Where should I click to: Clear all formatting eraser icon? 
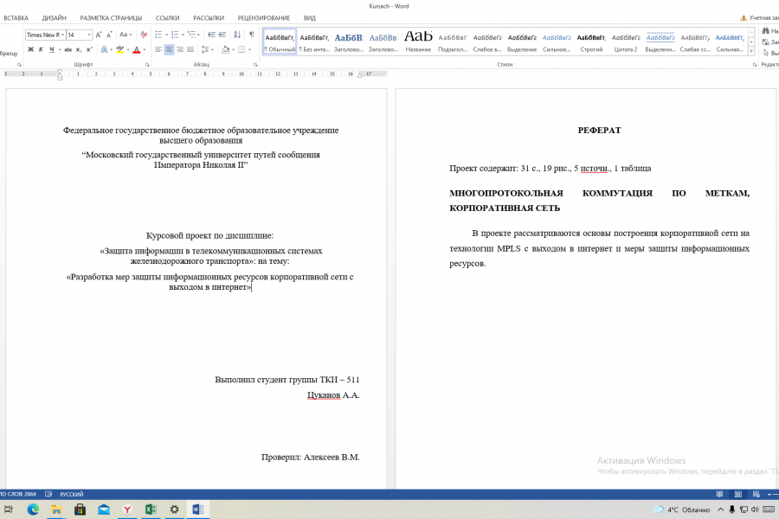click(x=144, y=35)
